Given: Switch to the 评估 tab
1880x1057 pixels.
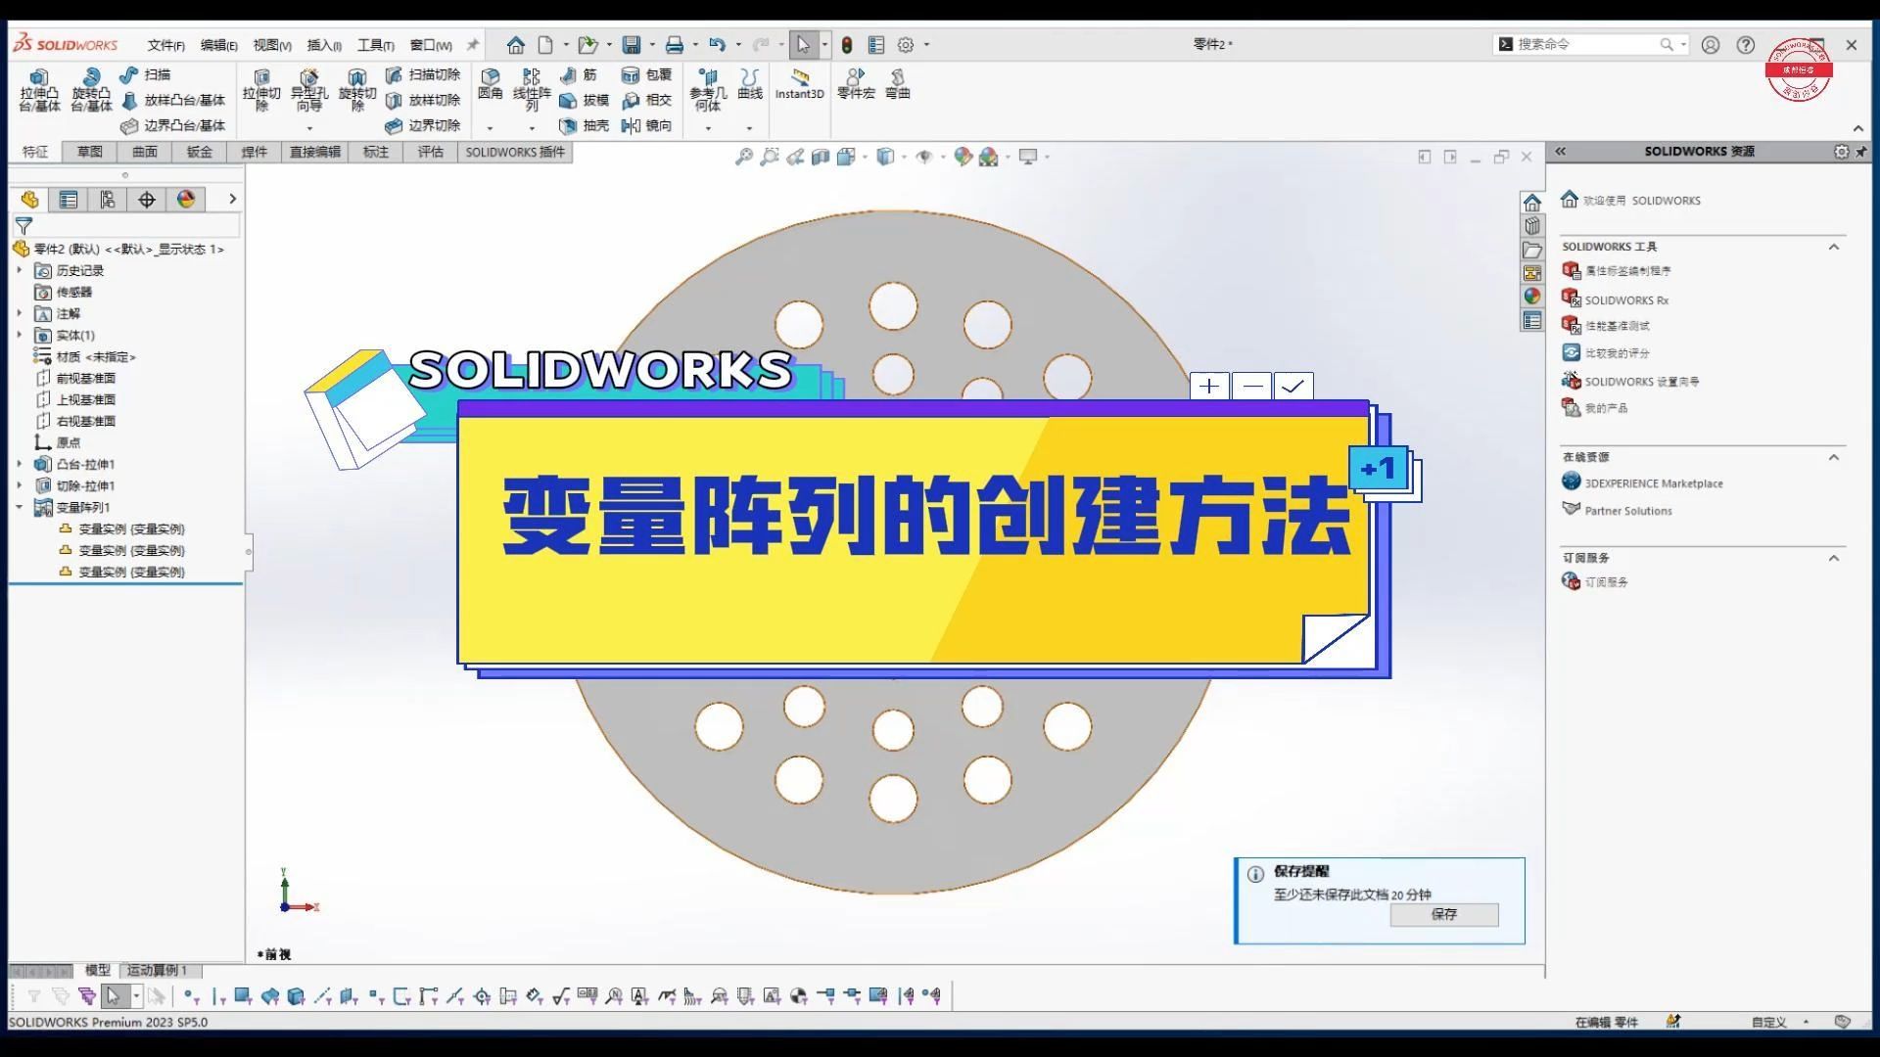Looking at the screenshot, I should [431, 152].
